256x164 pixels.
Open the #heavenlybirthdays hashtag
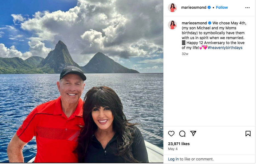coord(225,48)
